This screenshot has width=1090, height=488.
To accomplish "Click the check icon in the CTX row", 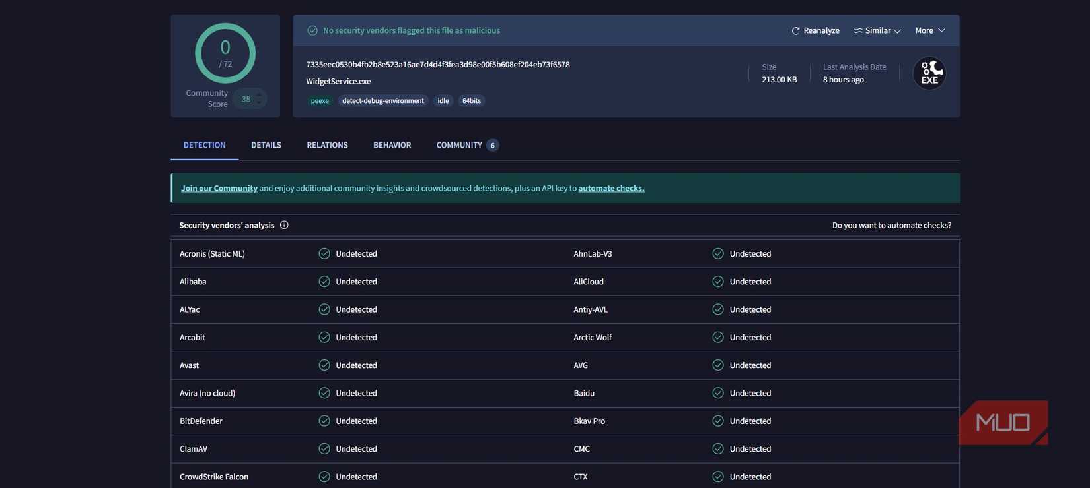I will (718, 477).
